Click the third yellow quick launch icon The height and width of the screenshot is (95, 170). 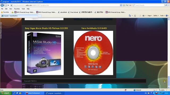(x=20, y=93)
